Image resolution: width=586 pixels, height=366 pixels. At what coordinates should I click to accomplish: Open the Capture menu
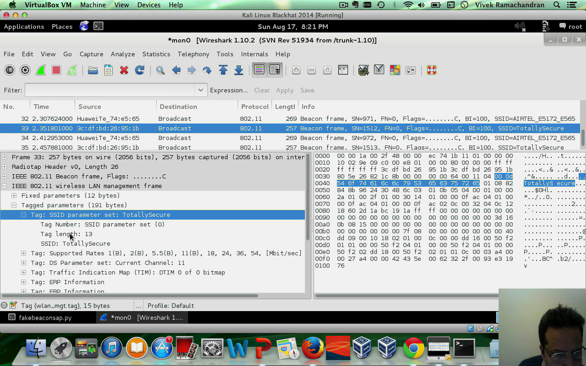point(91,54)
